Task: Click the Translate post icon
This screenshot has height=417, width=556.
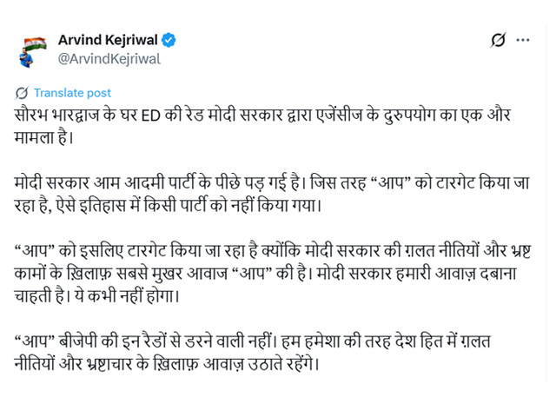Action: 22,93
